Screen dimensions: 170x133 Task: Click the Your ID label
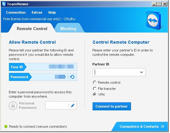click(x=17, y=67)
